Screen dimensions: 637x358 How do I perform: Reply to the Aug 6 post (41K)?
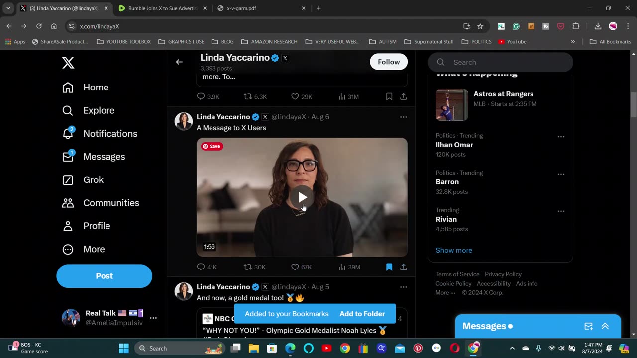207,267
